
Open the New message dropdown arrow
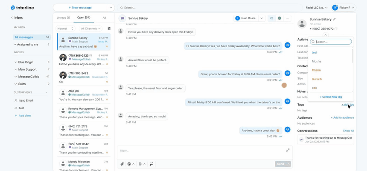tap(111, 8)
